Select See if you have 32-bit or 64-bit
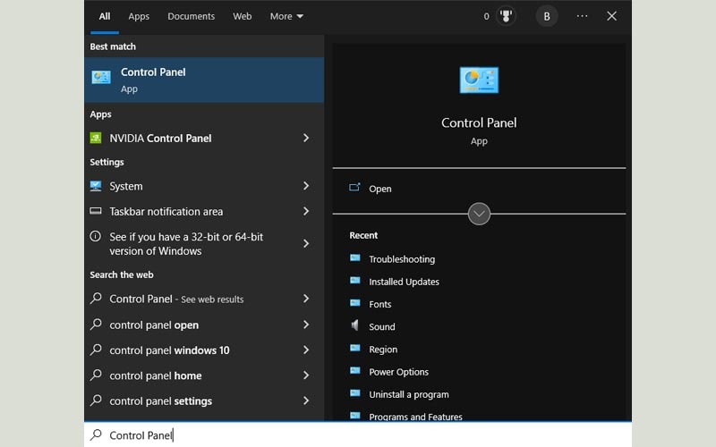Viewport: 716px width, 447px height. point(204,243)
